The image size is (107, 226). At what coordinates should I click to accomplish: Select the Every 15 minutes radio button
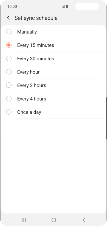pyautogui.click(x=9, y=45)
